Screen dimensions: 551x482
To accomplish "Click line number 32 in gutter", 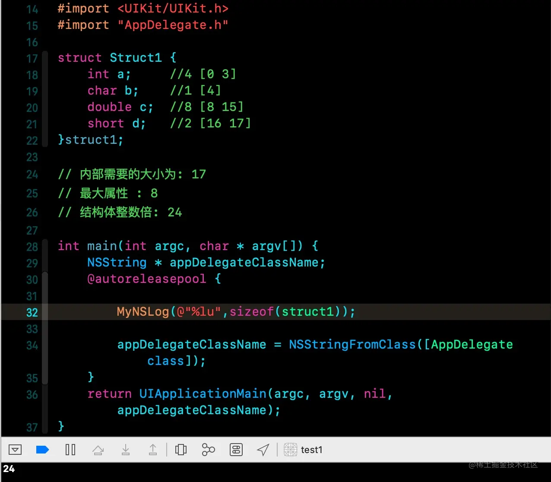I will (x=32, y=312).
